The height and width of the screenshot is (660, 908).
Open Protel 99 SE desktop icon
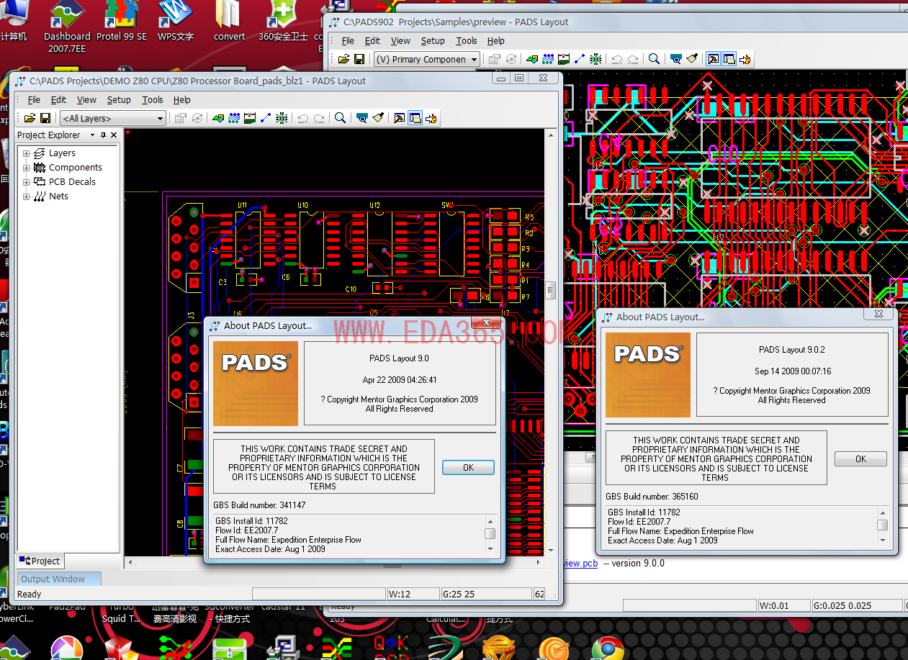point(121,21)
